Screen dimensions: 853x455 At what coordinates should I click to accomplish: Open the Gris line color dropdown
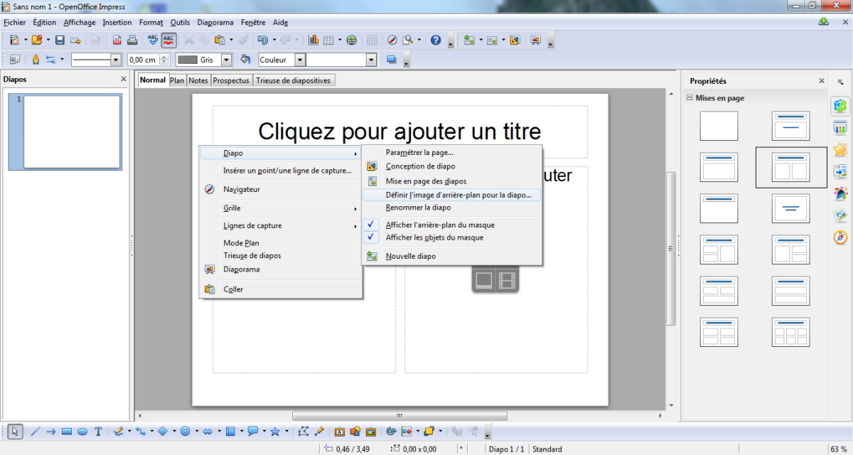tap(227, 60)
